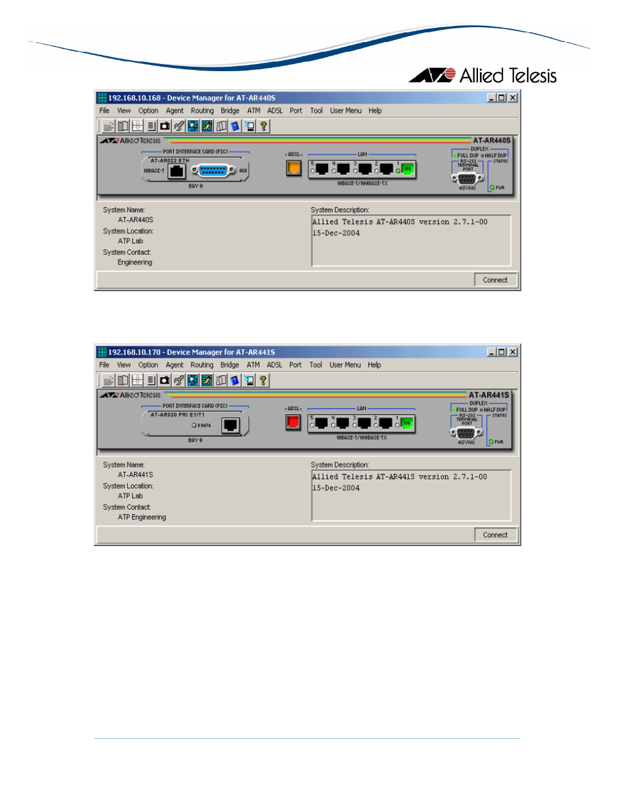The image size is (617, 799).
Task: Click the red ADSL port on AT-AR441S
Action: coord(293,422)
